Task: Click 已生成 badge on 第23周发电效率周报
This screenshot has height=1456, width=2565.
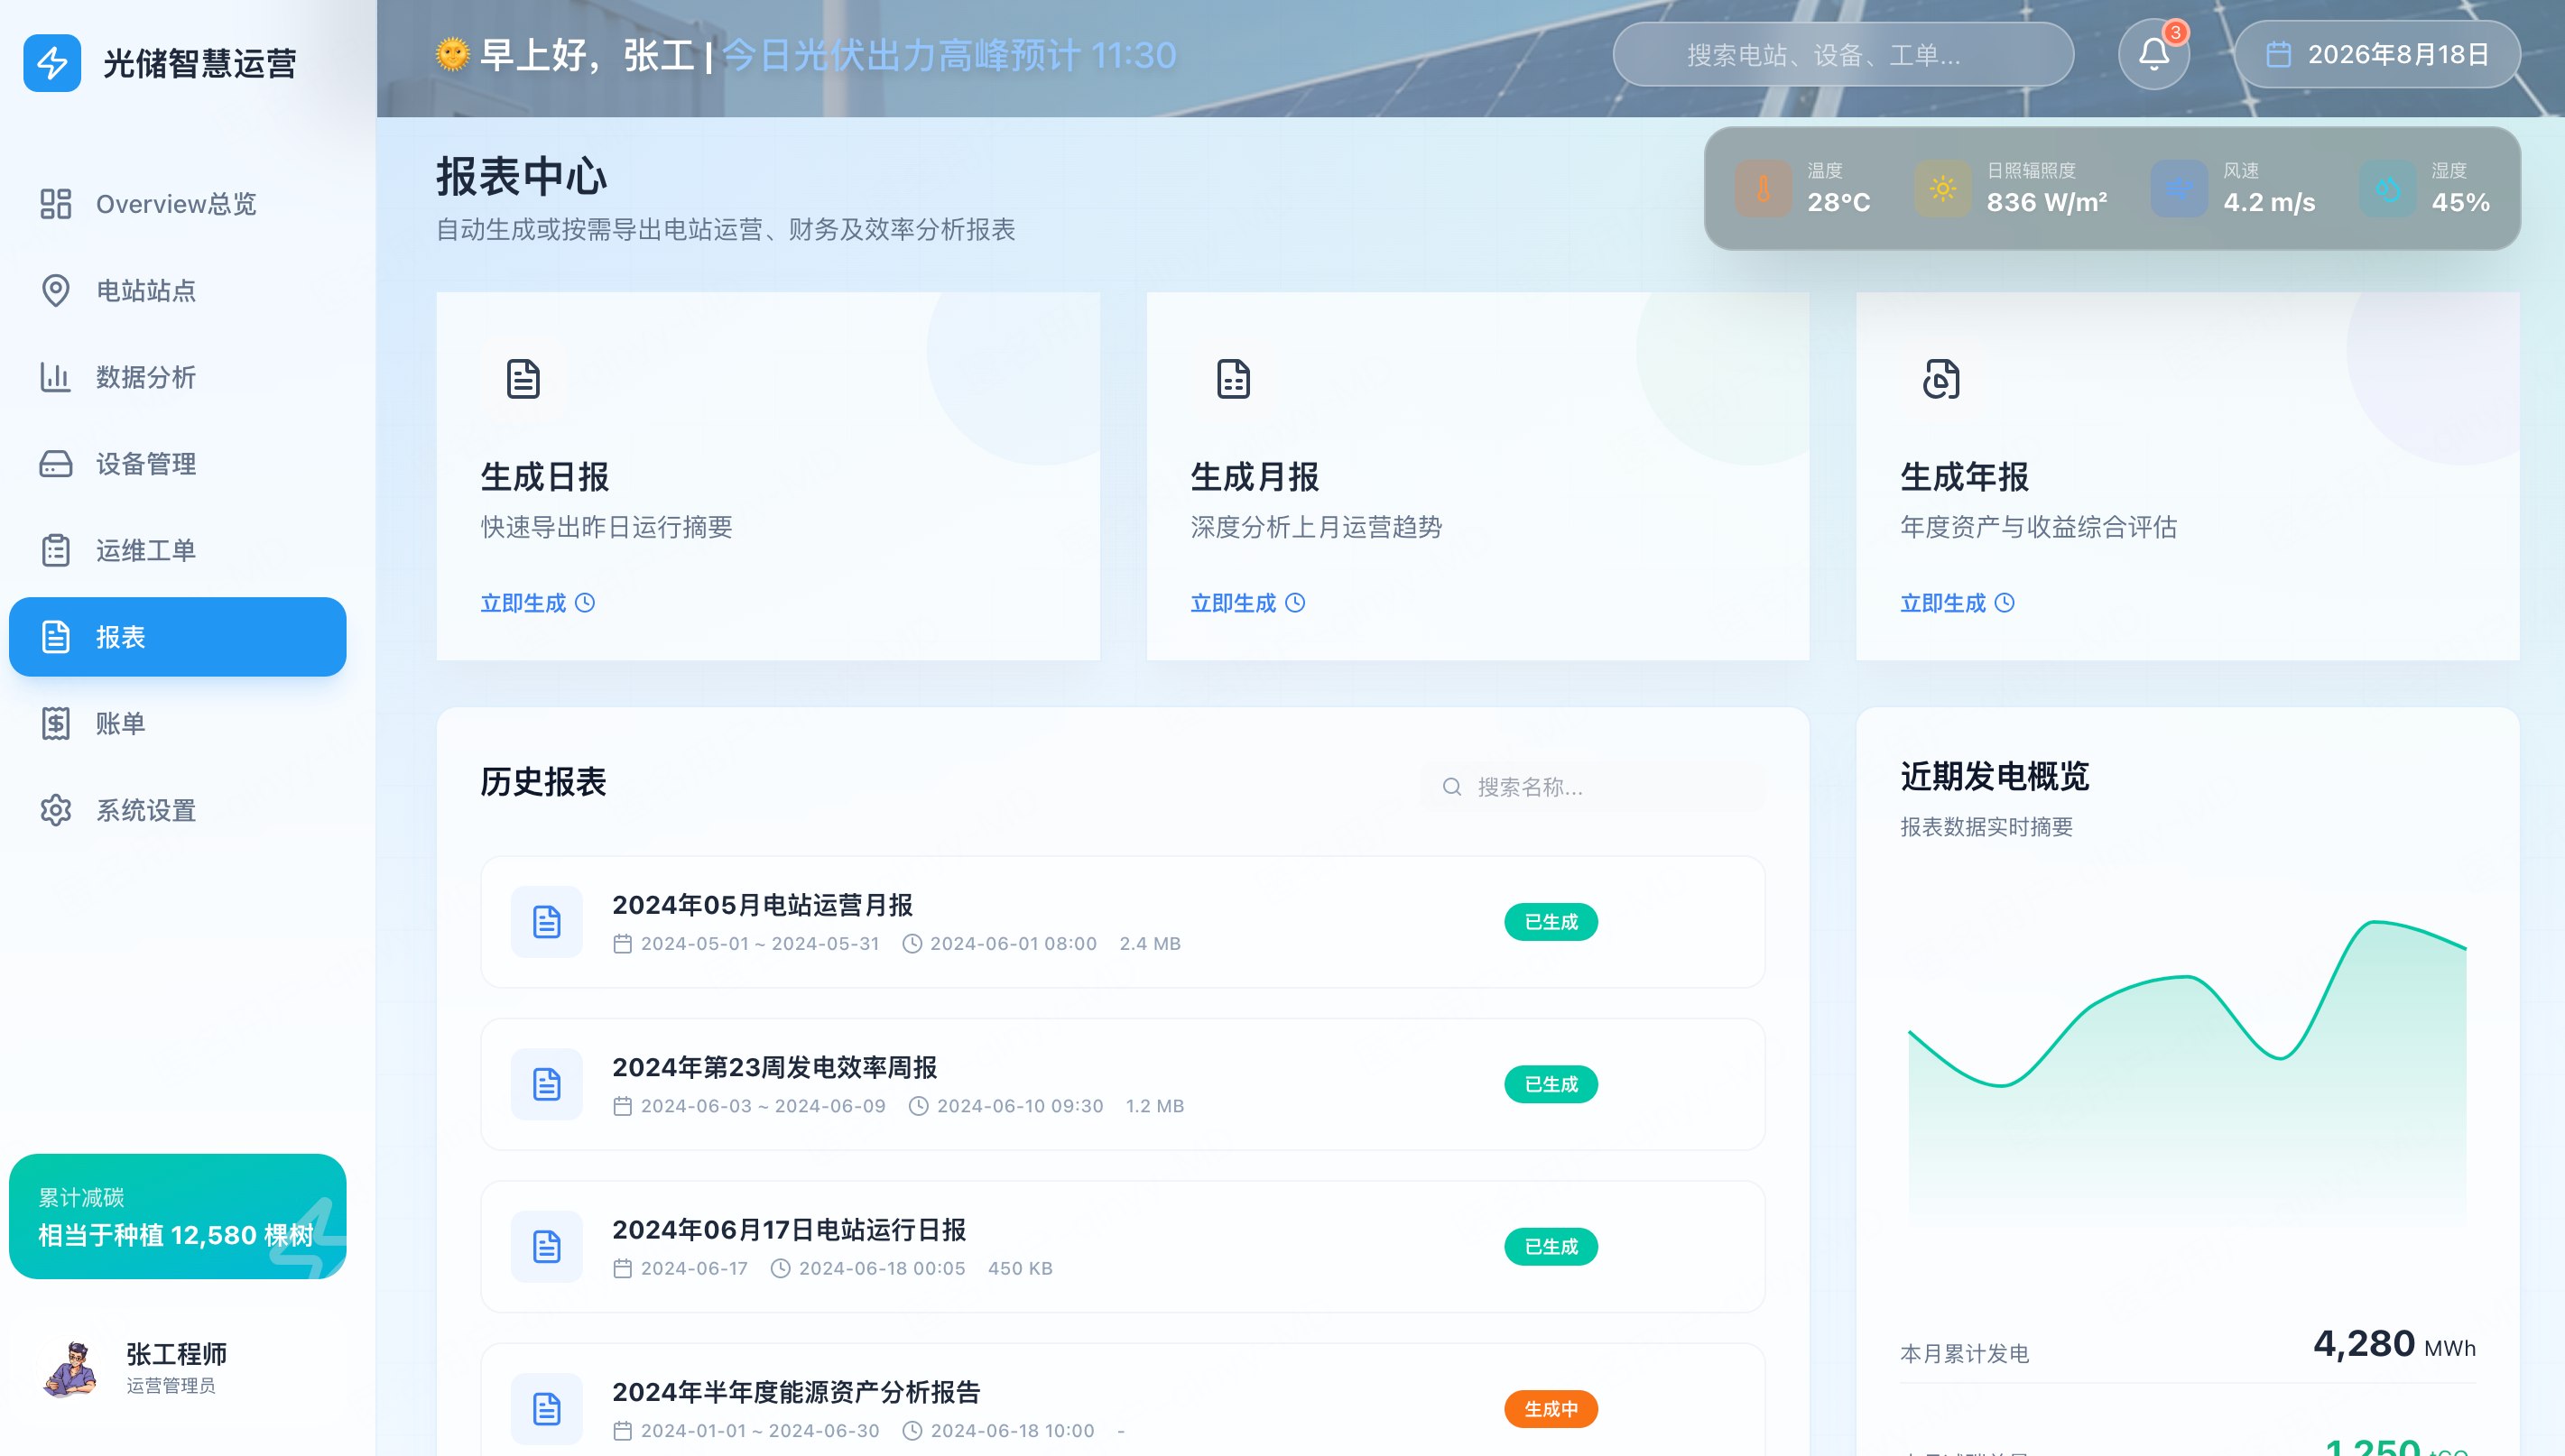Action: tap(1551, 1084)
